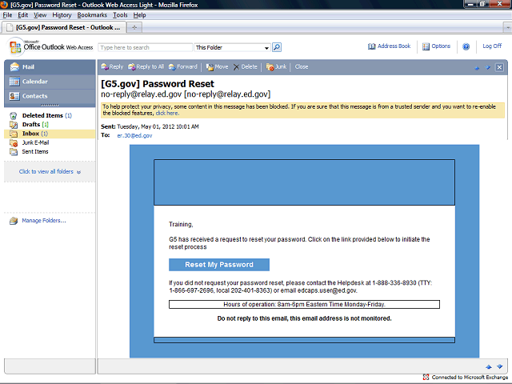Image resolution: width=512 pixels, height=384 pixels.
Task: Go to next item down arrow in toolbar
Action: [x=488, y=67]
